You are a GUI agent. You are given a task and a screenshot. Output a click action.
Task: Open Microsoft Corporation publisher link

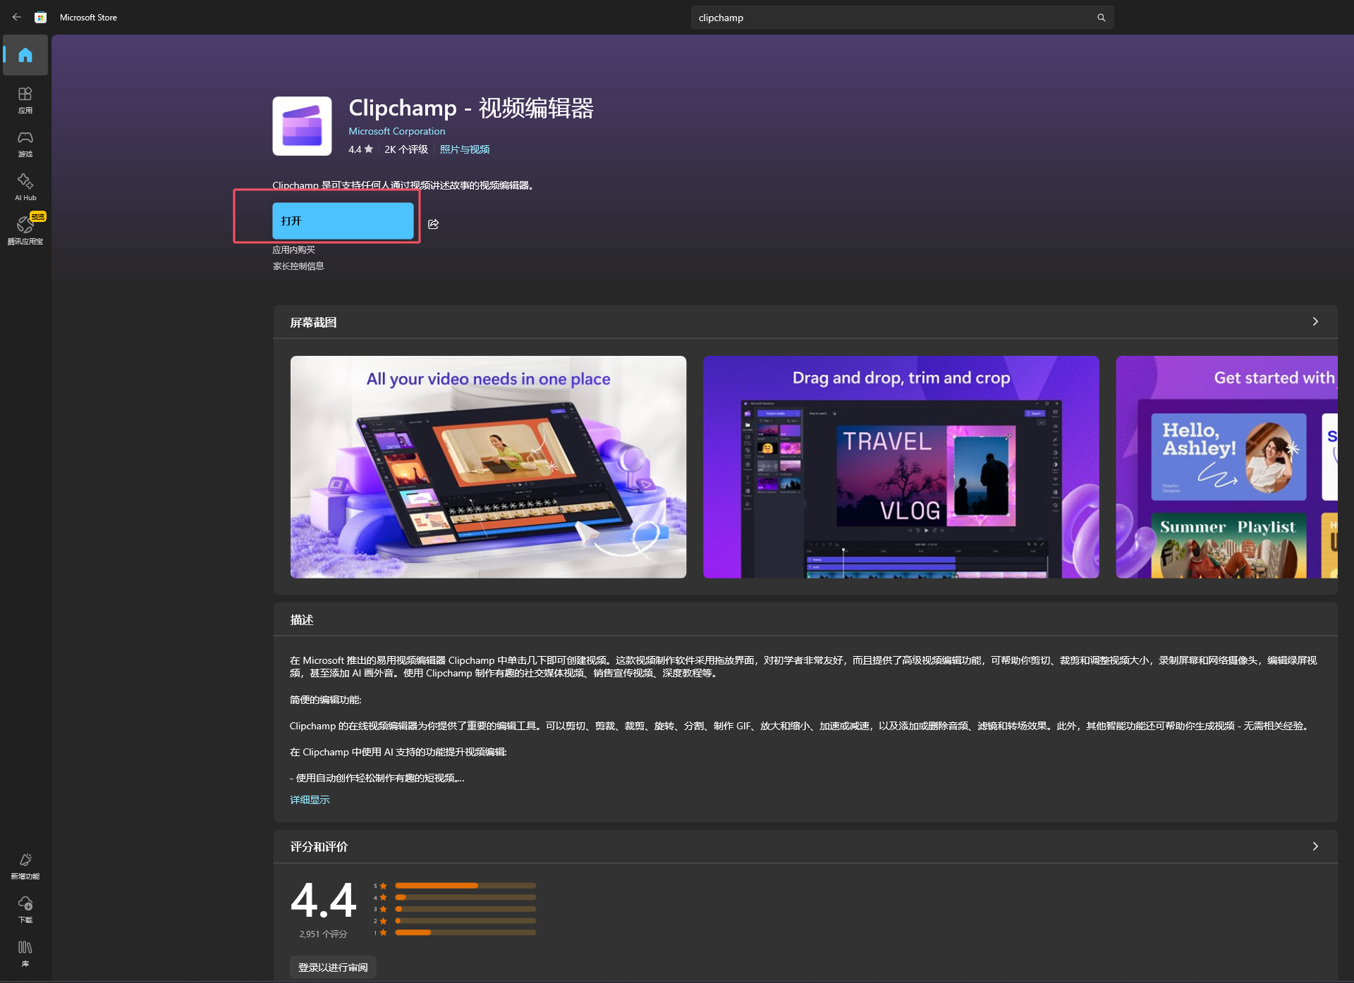click(x=396, y=131)
